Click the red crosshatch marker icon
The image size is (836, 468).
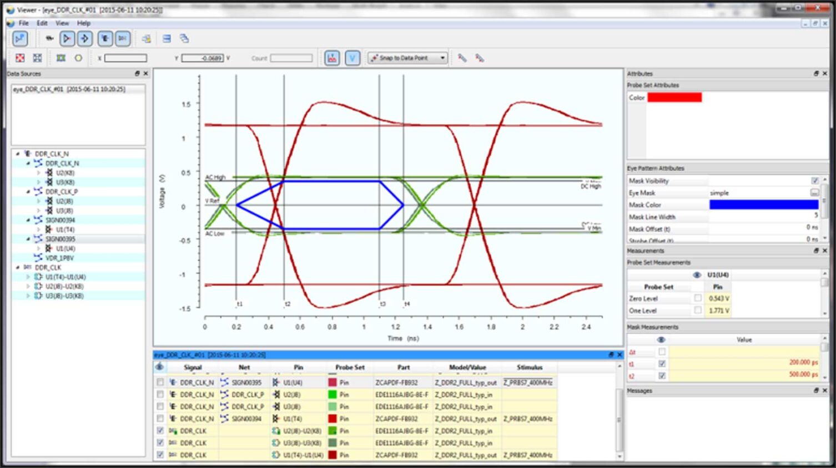[21, 58]
